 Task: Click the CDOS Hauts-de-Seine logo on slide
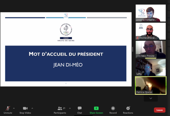(66, 32)
